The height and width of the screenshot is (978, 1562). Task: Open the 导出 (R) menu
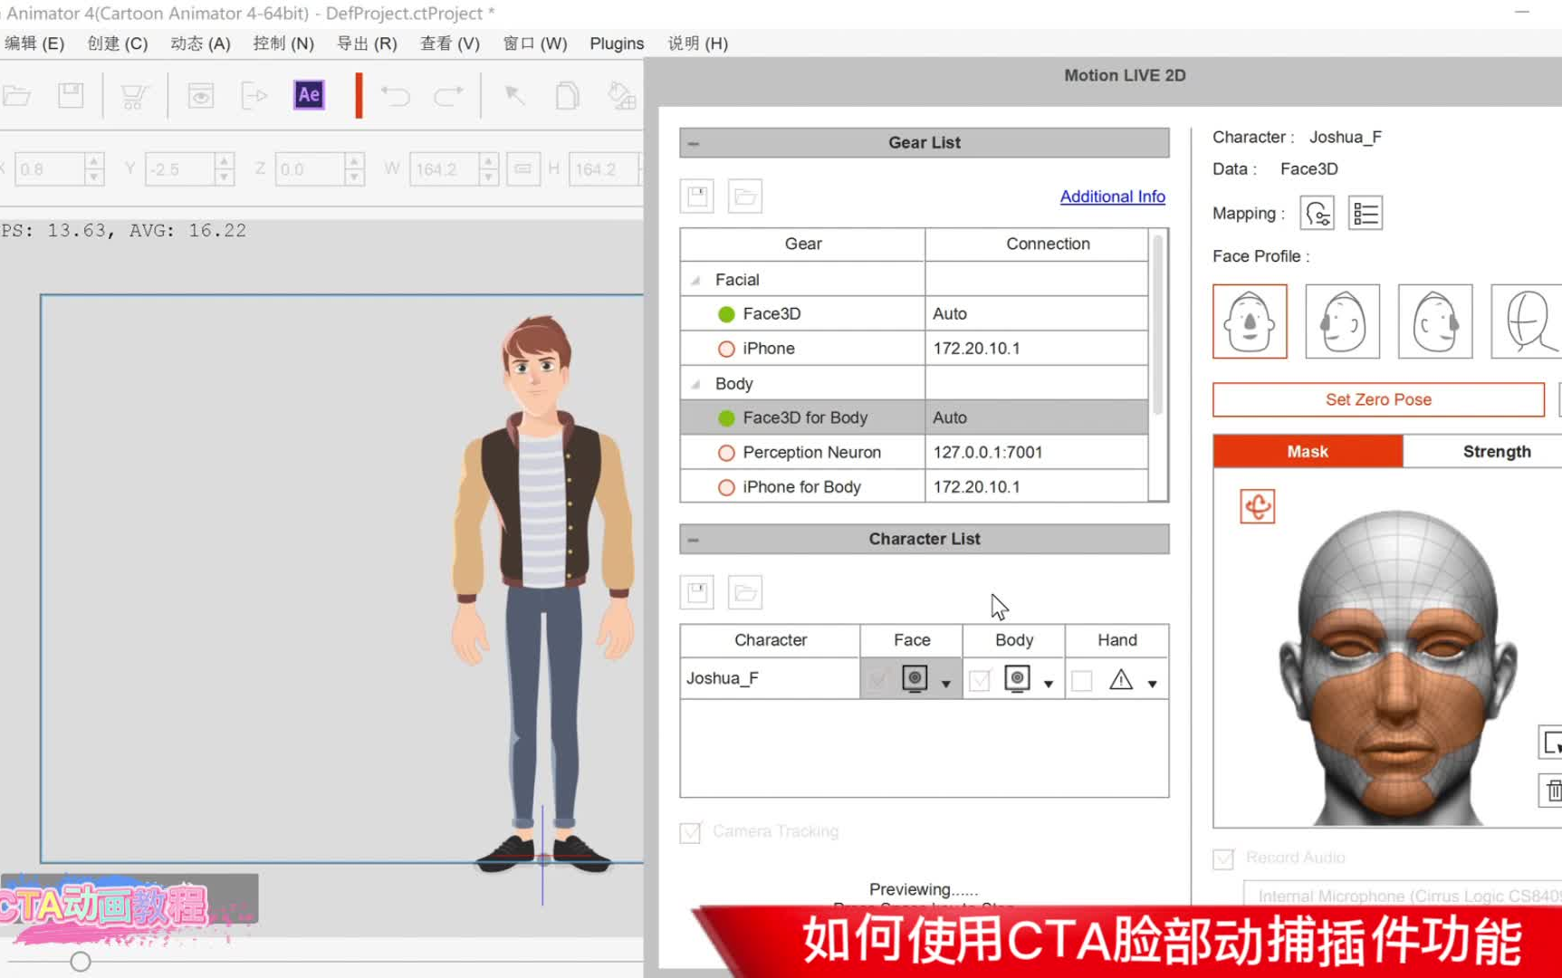(367, 43)
